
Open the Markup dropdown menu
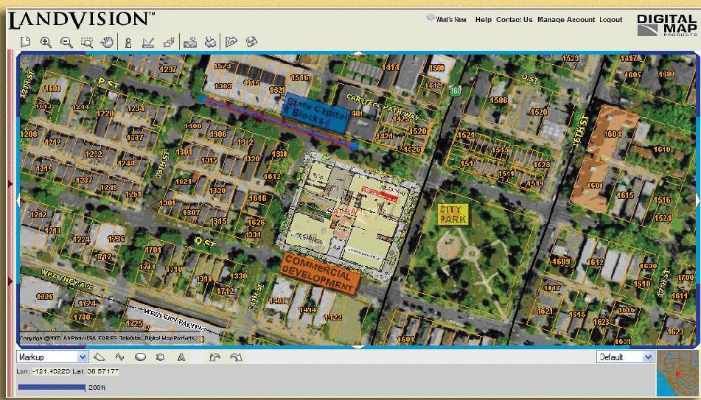(52, 357)
